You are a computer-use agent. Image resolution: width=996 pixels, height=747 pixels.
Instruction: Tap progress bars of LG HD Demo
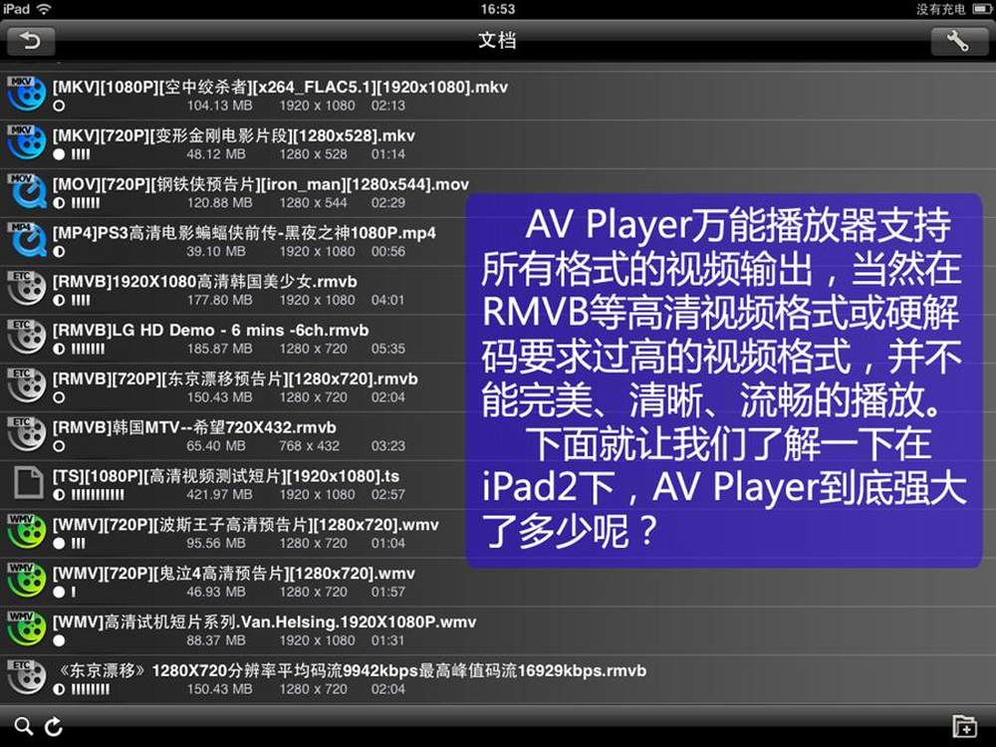(x=88, y=349)
